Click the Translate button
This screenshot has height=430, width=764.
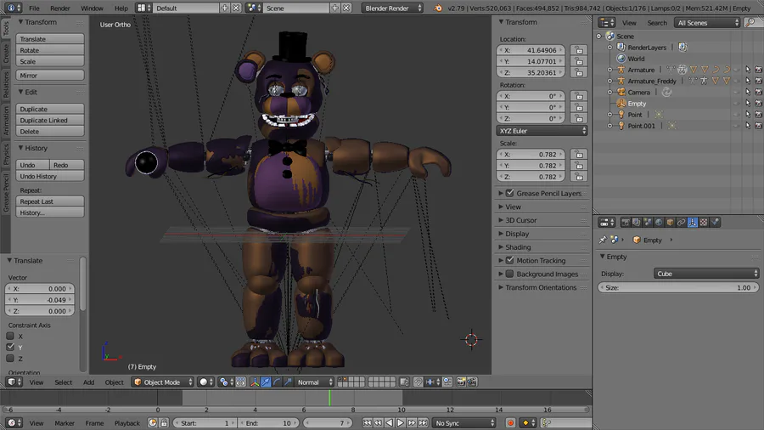50,39
